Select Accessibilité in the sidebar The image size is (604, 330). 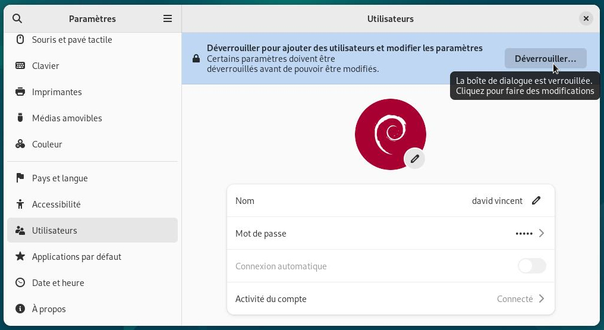pyautogui.click(x=93, y=204)
